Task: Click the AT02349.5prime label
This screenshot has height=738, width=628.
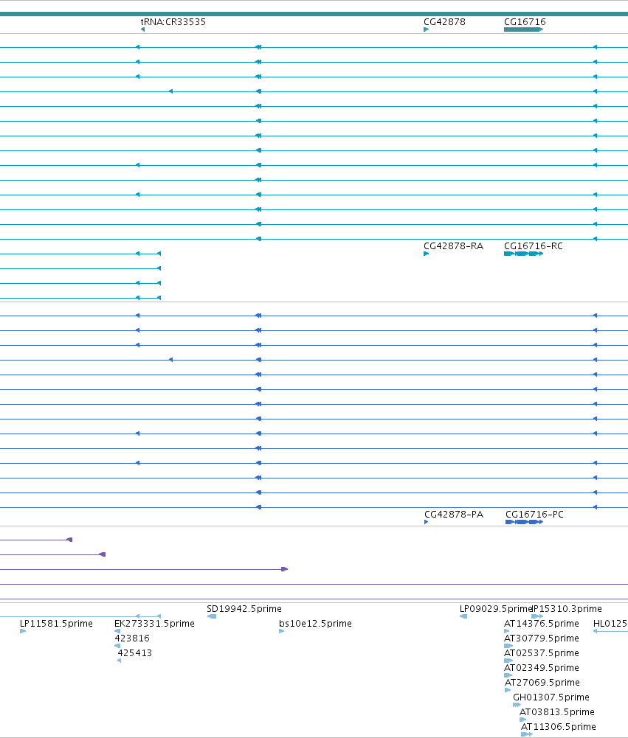Action: (x=542, y=667)
